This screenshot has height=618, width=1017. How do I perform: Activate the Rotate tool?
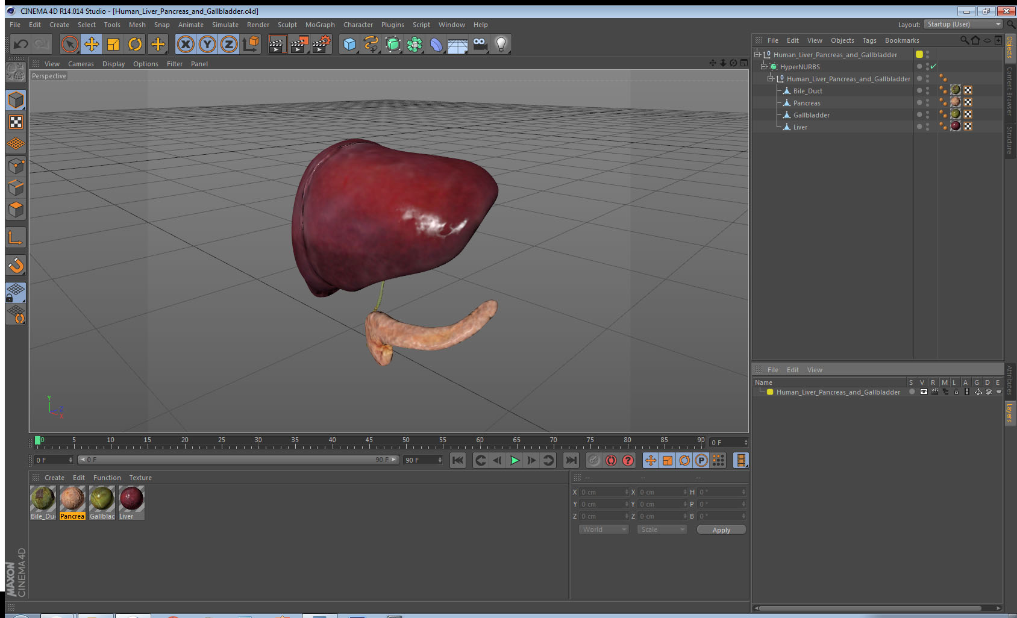[135, 44]
